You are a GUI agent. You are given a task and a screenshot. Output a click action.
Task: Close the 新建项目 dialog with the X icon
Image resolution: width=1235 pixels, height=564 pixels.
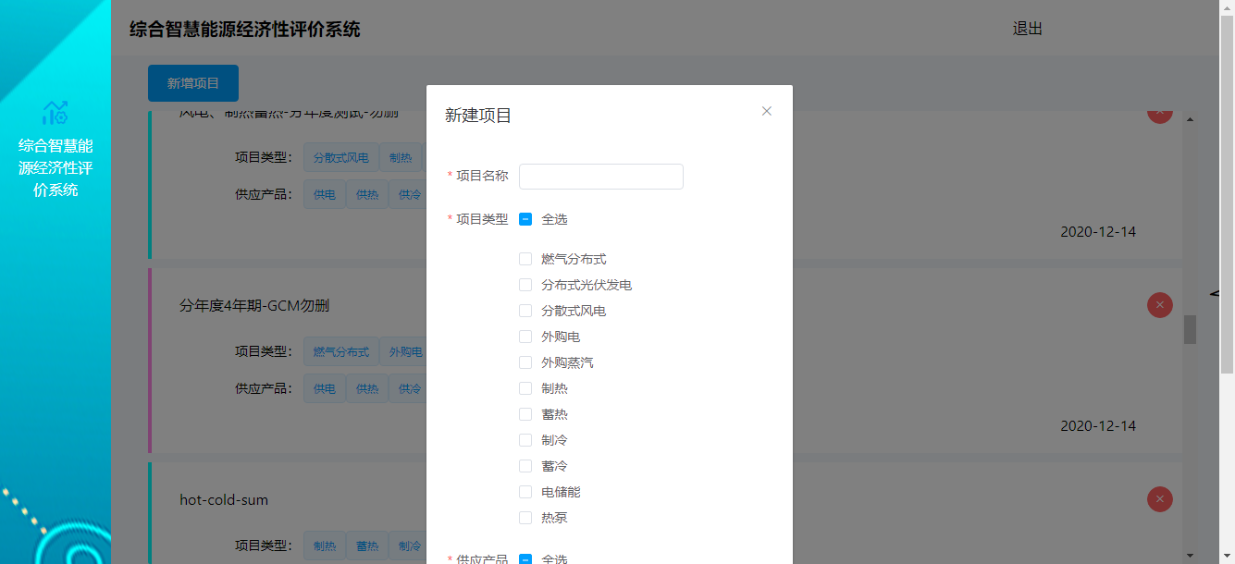pos(766,111)
